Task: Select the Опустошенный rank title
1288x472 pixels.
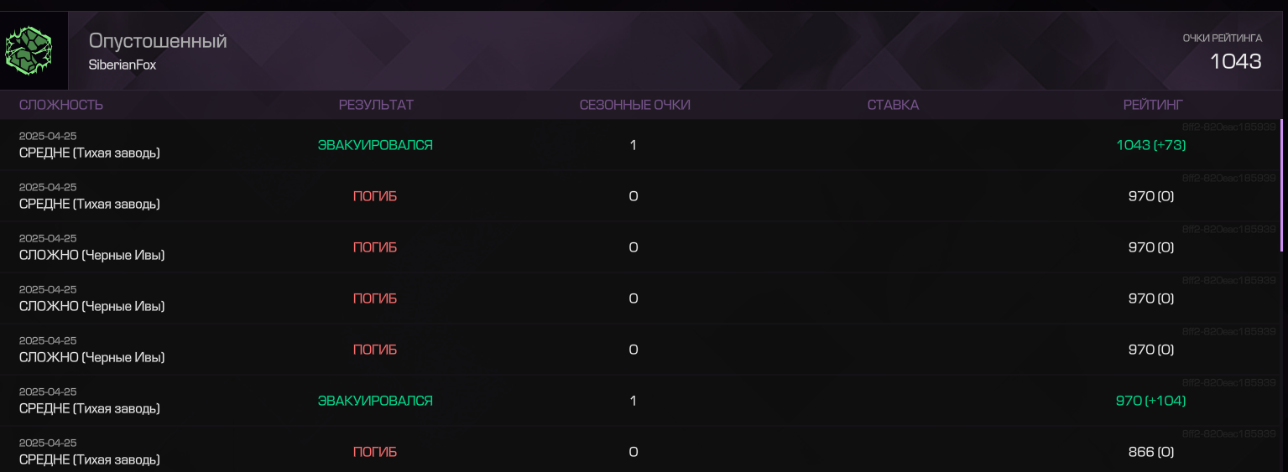Action: tap(158, 40)
